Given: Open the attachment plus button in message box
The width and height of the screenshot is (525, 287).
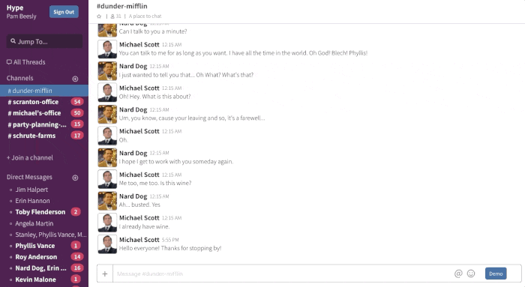Looking at the screenshot, I should point(105,274).
